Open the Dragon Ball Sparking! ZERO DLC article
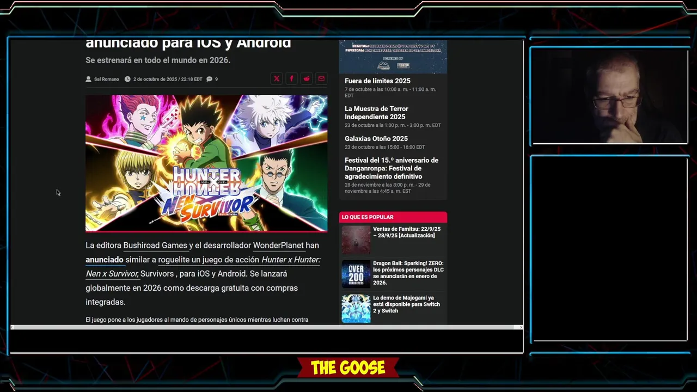697x392 pixels. pyautogui.click(x=408, y=273)
